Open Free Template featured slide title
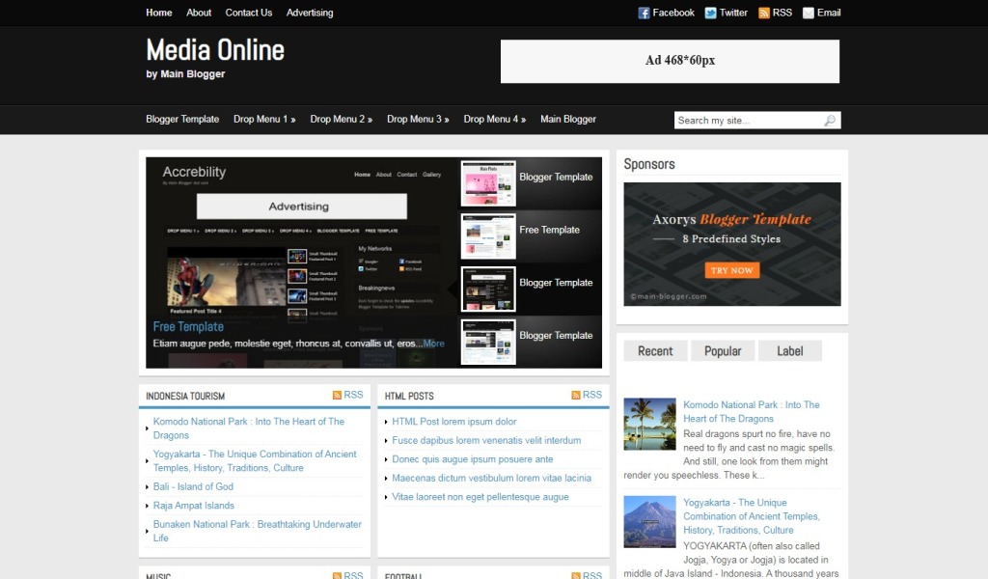The width and height of the screenshot is (988, 579). click(188, 326)
